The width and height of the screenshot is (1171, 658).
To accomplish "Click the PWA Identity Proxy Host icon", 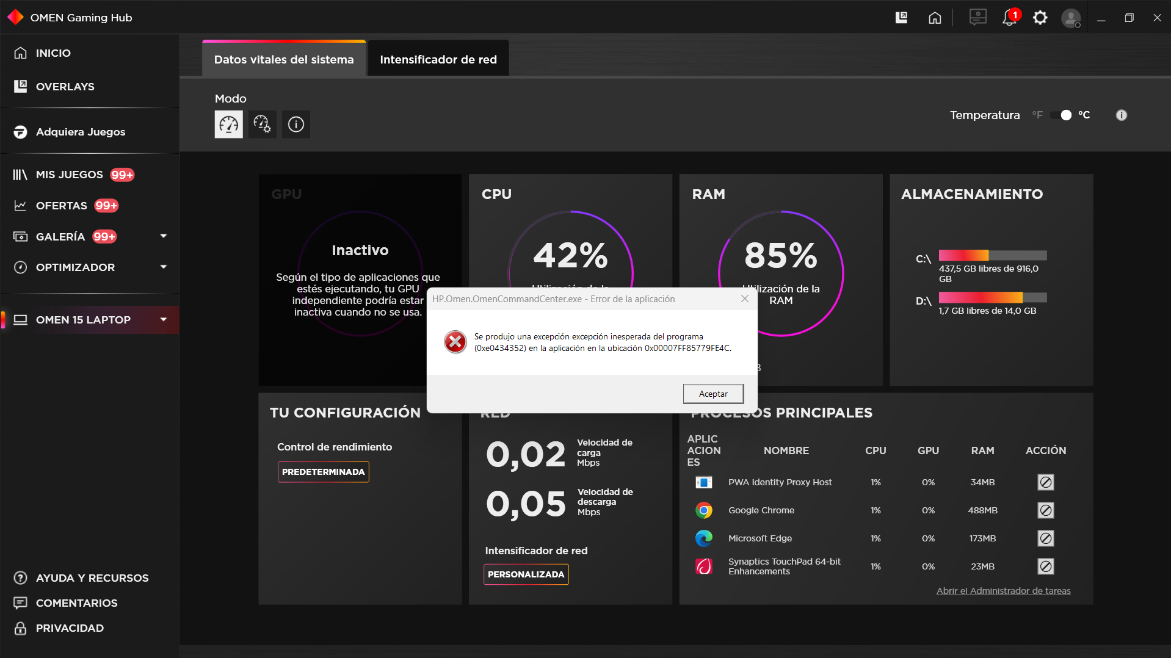I will click(x=704, y=482).
